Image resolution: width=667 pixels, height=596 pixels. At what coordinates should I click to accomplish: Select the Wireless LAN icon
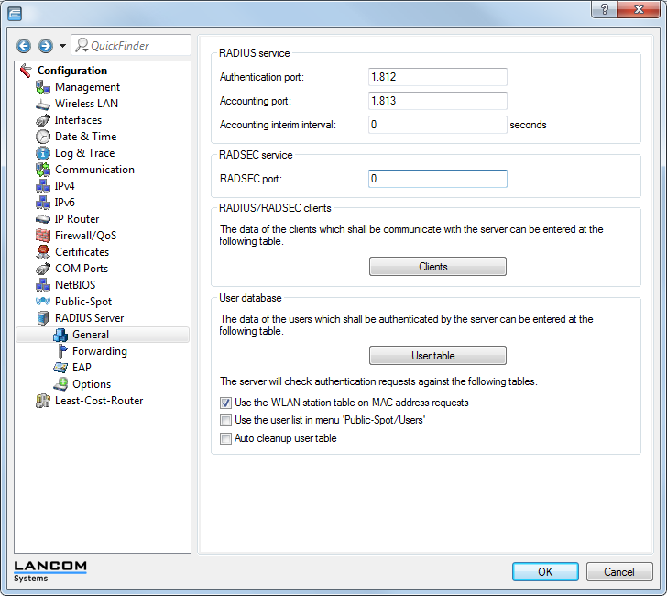[42, 104]
